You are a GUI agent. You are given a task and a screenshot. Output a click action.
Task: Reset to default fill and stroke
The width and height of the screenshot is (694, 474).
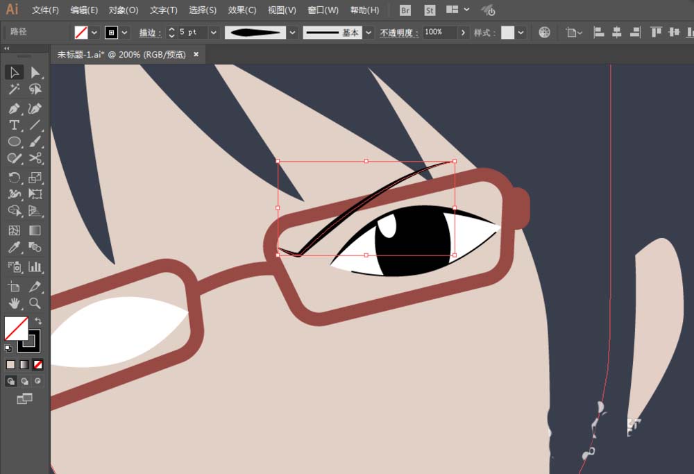(8, 348)
